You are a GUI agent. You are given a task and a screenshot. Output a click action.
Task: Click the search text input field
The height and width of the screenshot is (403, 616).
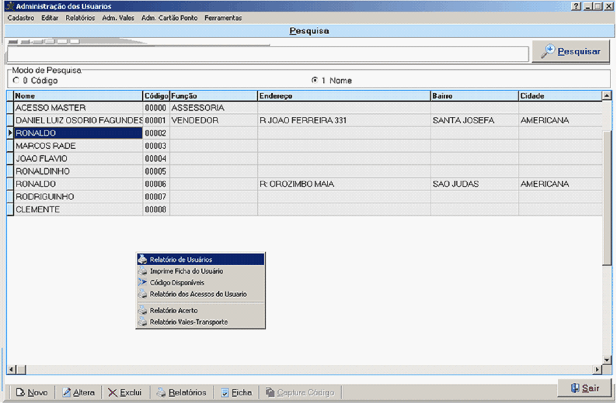(x=267, y=54)
